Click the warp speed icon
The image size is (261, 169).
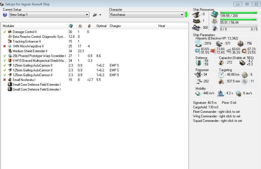(x=238, y=93)
